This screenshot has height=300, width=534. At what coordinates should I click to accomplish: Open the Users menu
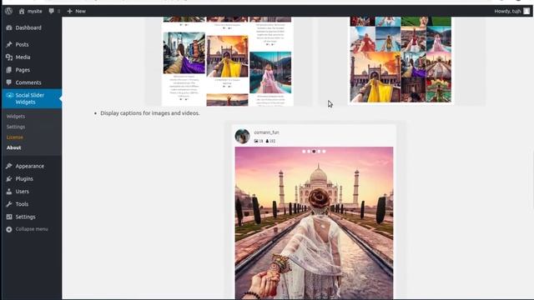pos(23,191)
